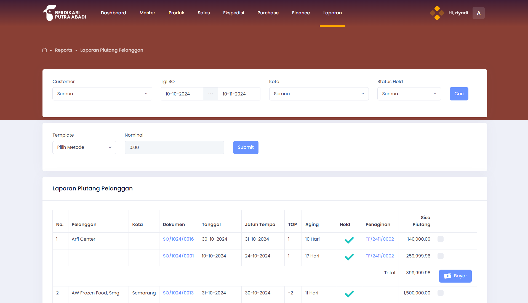528x303 pixels.
Task: Open the user avatar A menu
Action: coord(478,13)
